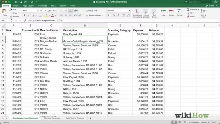This screenshot has width=220, height=124.
Task: Open the Page Layout ribbon tab
Action: point(28,6)
